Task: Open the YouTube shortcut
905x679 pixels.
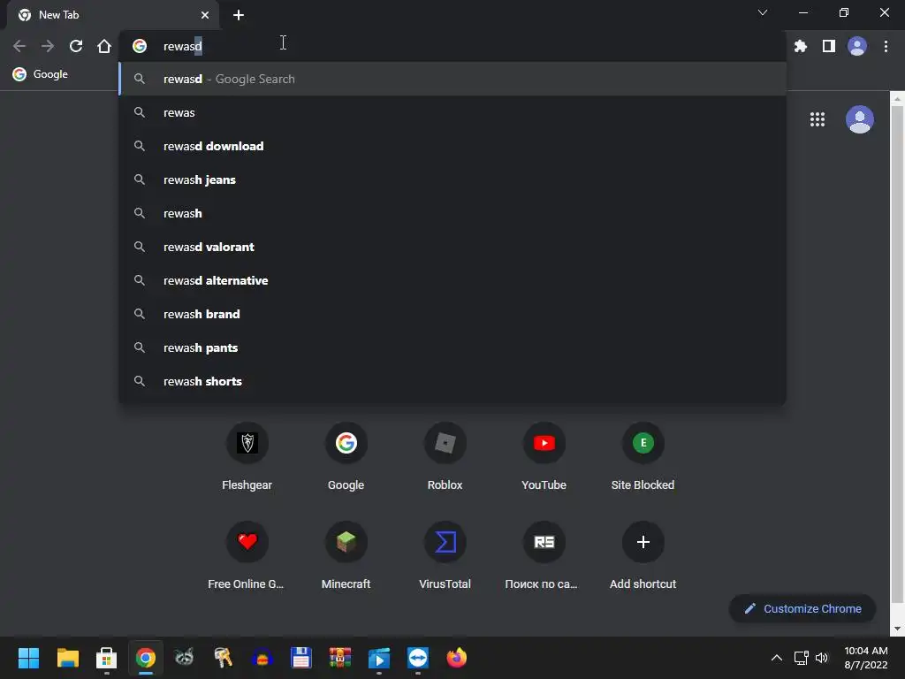Action: tap(544, 457)
